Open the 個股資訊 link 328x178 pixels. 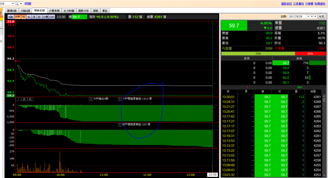coord(287,4)
